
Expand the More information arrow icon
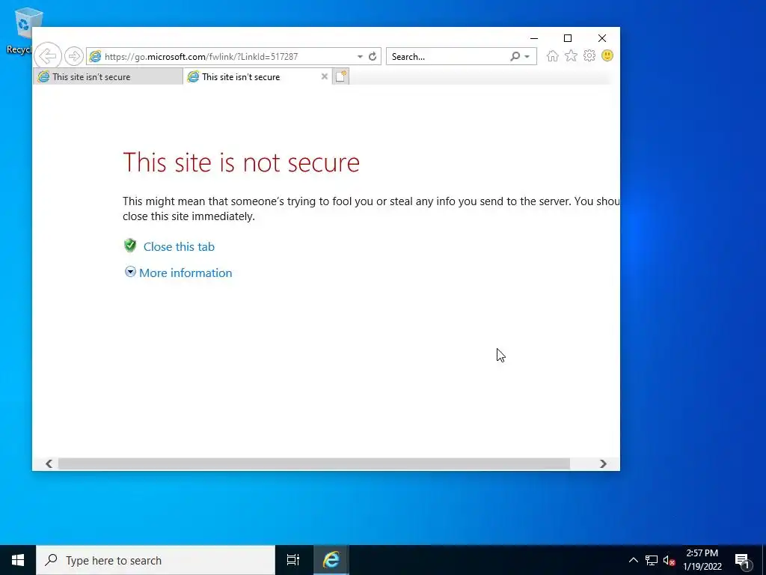pos(130,272)
